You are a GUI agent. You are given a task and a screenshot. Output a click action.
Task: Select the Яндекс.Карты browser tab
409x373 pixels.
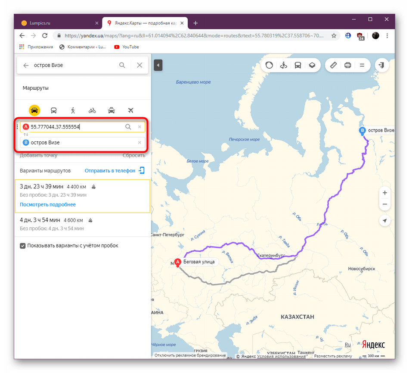[145, 23]
